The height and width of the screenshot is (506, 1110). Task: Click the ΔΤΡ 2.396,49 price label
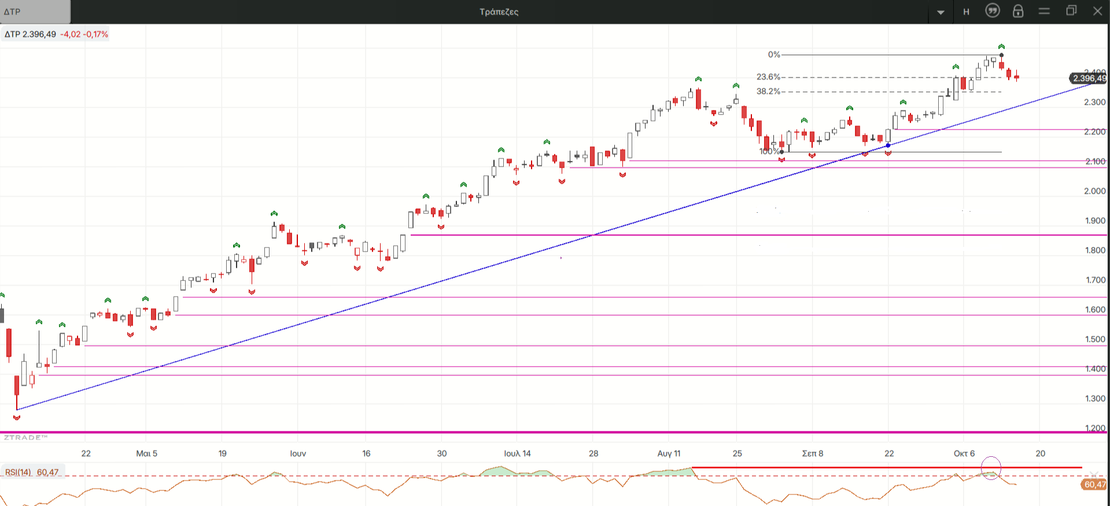click(31, 34)
